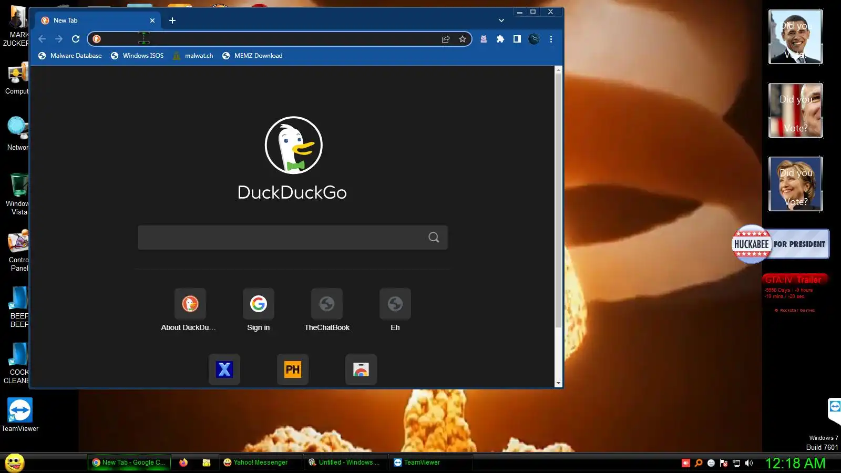Open the malwat.ch bookmark

(x=193, y=56)
